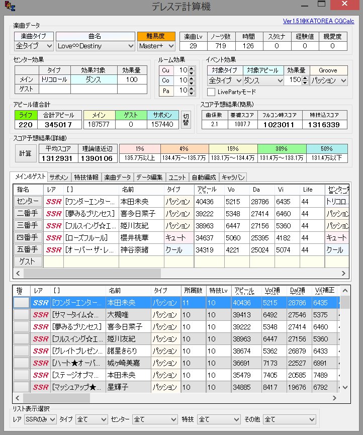Image resolution: width=363 pixels, height=435 pixels.
Task: Click the 難易度 orange header
Action: coord(156,36)
